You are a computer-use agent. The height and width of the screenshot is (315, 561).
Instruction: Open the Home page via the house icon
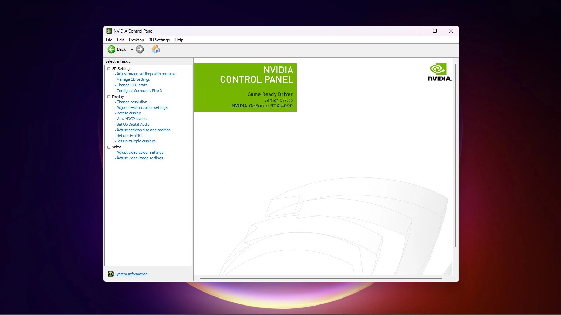click(x=155, y=49)
